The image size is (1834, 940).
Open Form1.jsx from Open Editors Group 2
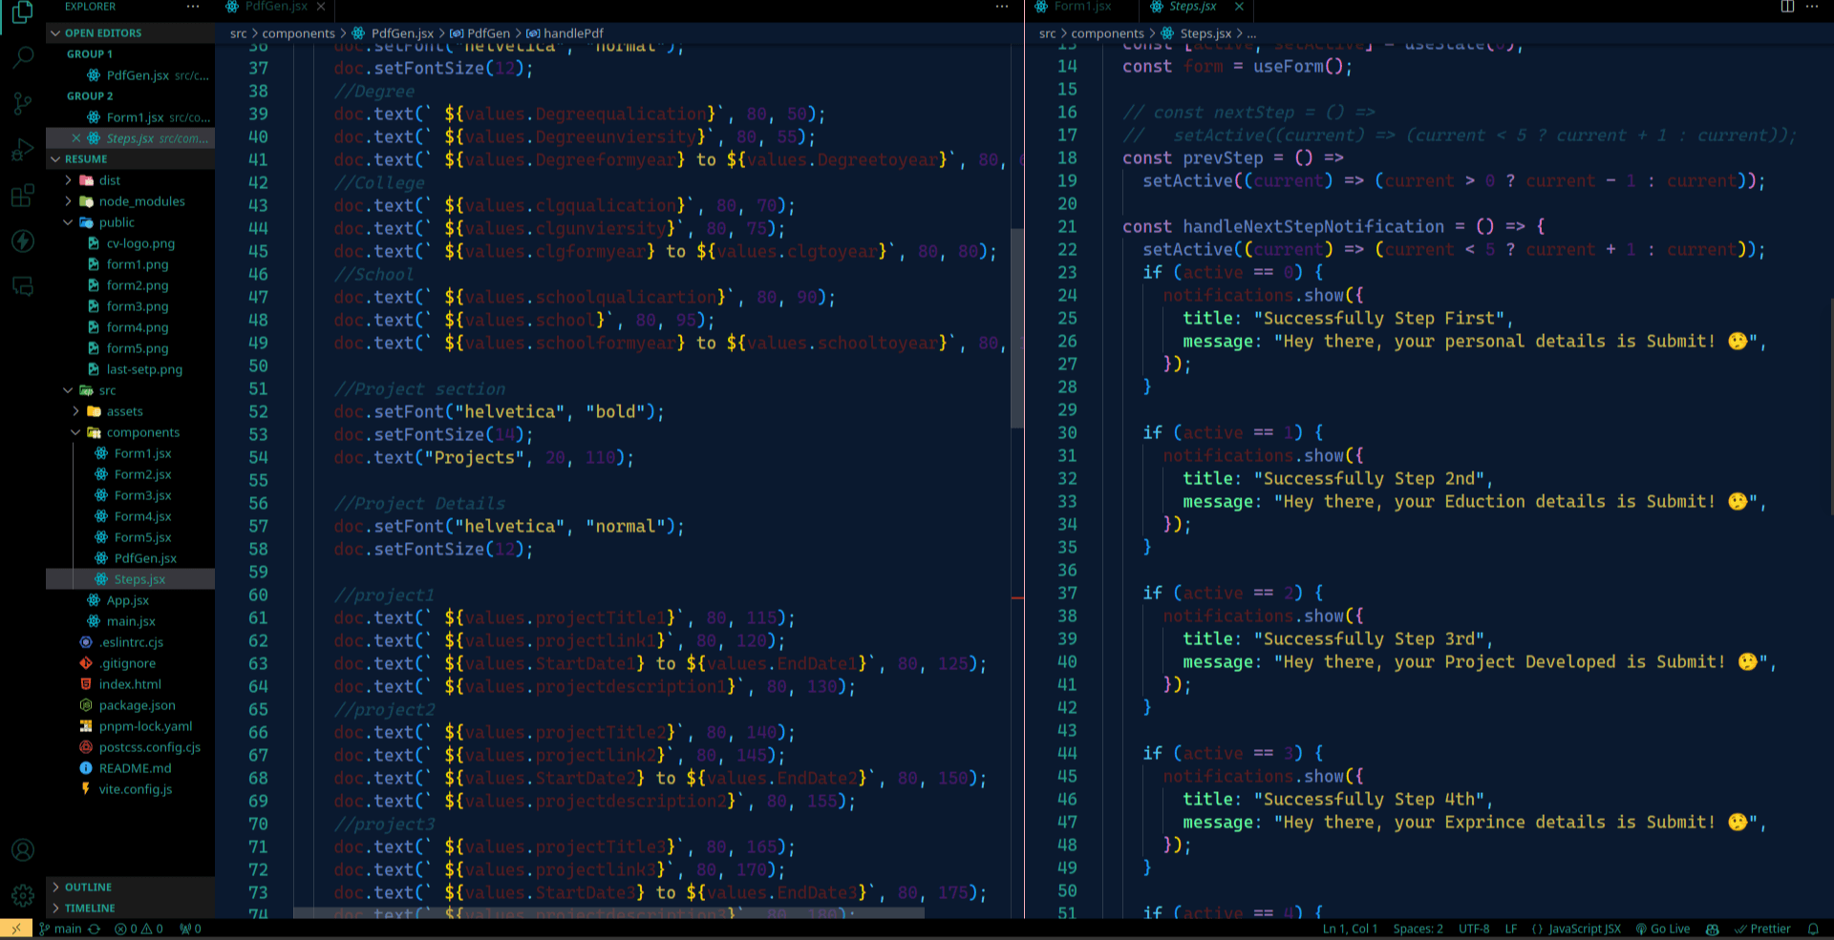click(x=131, y=117)
